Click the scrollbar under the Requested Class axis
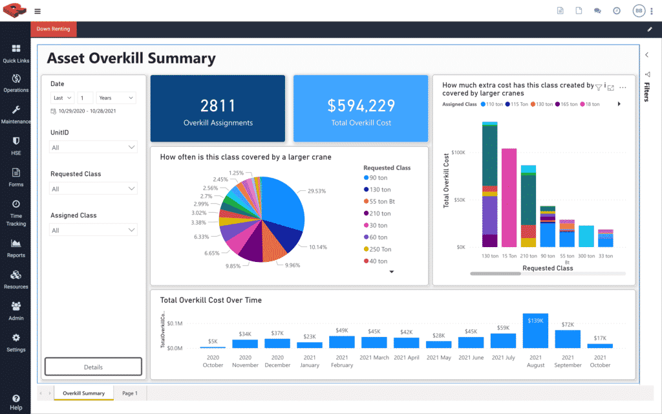Viewport: 662px width, 414px height. [496, 274]
